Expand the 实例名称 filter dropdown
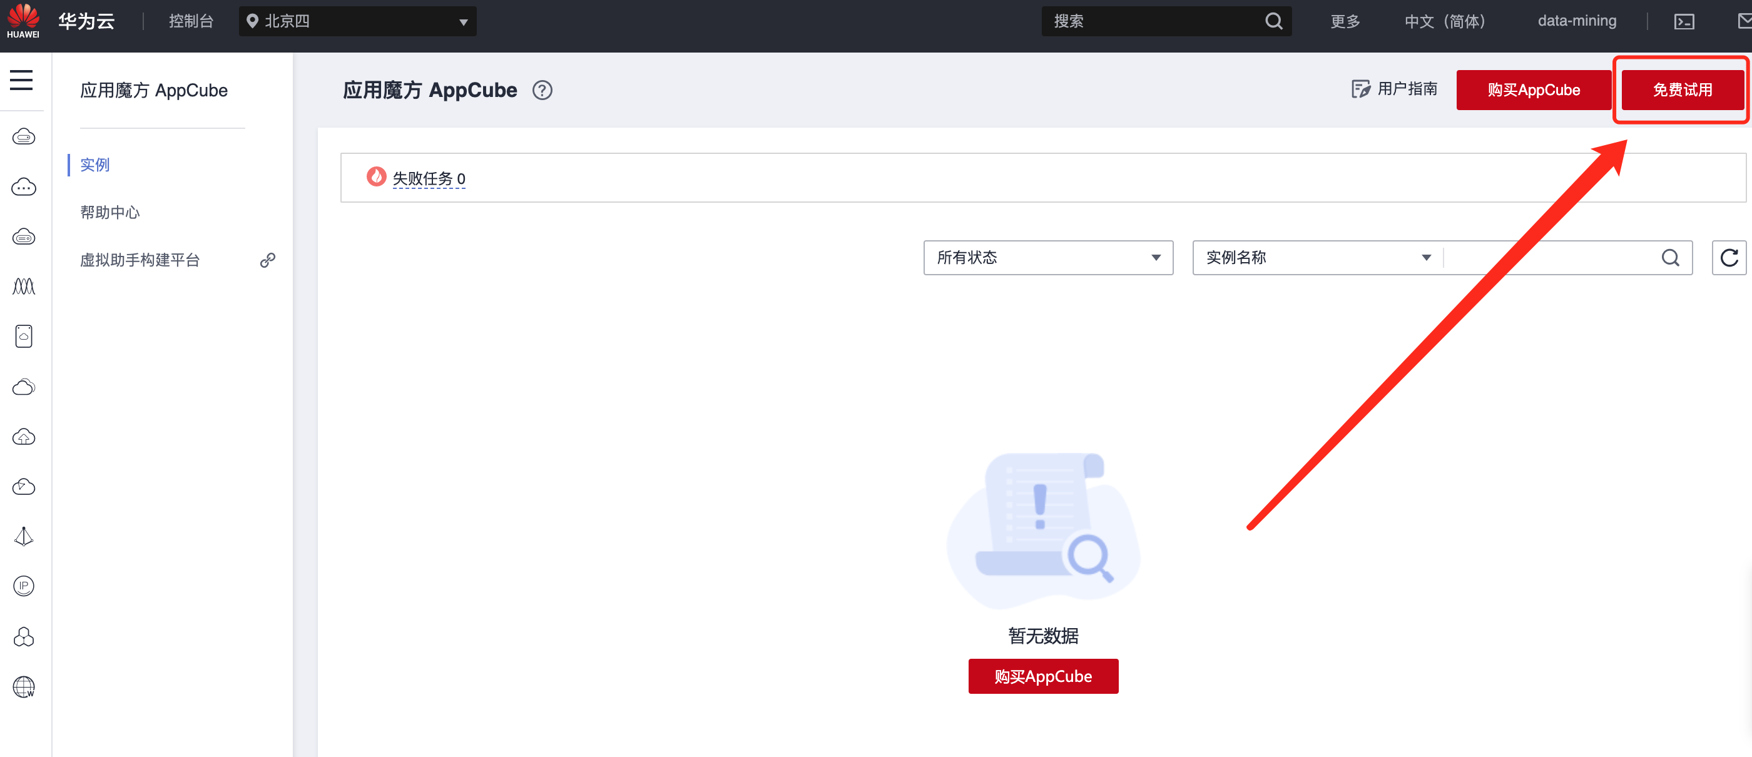Image resolution: width=1752 pixels, height=757 pixels. pyautogui.click(x=1317, y=258)
